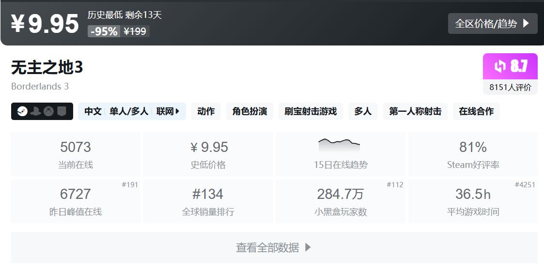Click the 284.7万 小黑盒玩家数 stat card
This screenshot has height=271, width=544.
coord(341,201)
